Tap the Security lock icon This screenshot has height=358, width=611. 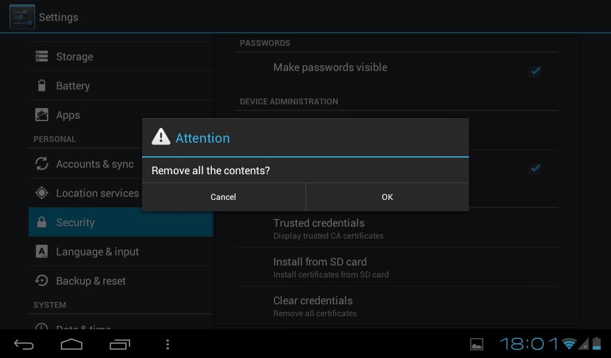coord(42,222)
